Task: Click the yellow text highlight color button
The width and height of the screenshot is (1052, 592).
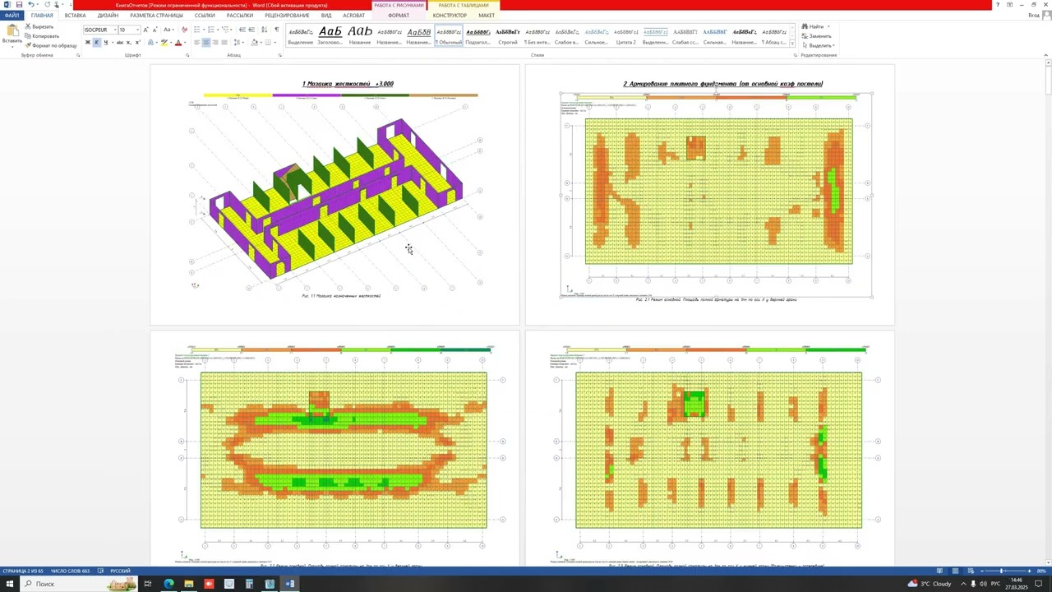Action: tap(164, 43)
